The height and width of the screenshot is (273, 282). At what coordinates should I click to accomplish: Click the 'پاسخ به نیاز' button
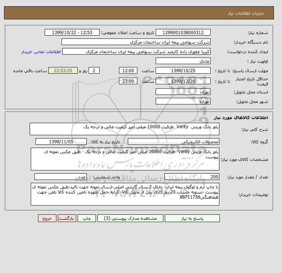click(192, 218)
